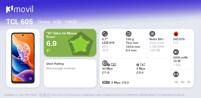
Task: Click the Helio G81 processor chip icon
Action: (x=152, y=34)
